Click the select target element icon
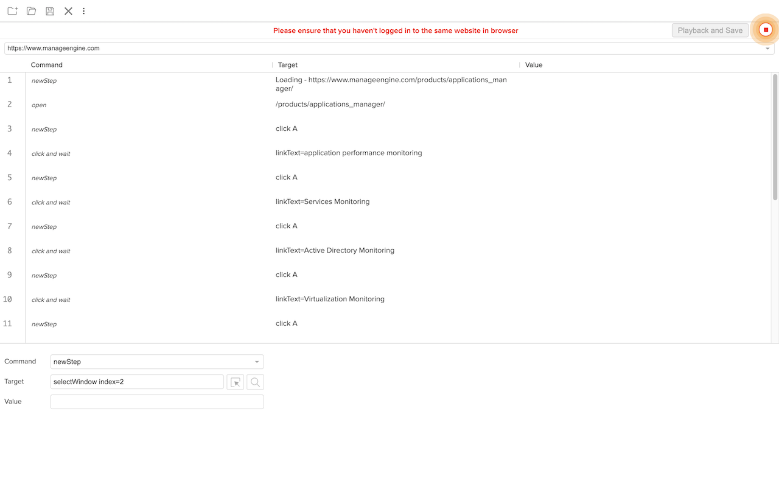The image size is (779, 487). [235, 382]
